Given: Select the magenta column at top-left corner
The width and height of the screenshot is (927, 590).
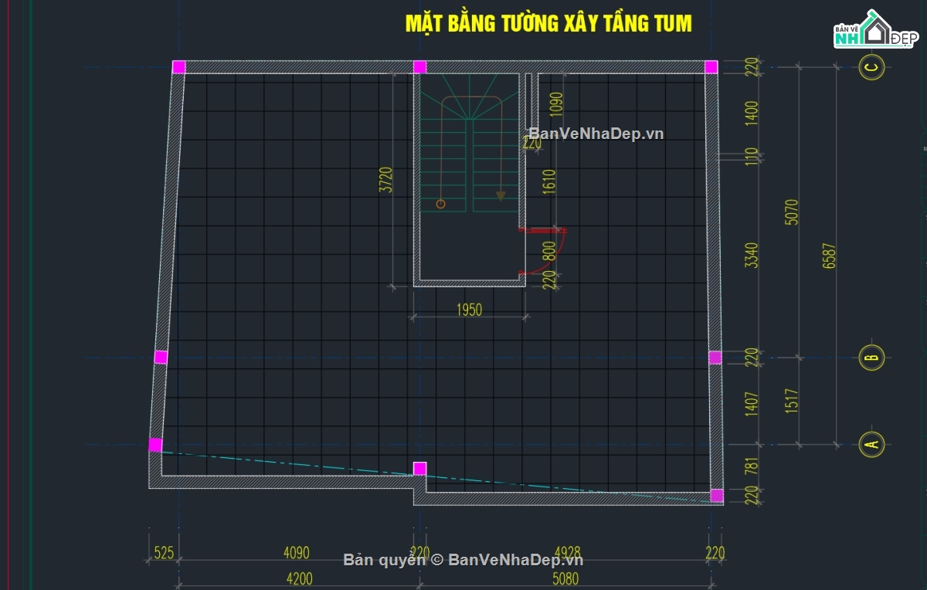Looking at the screenshot, I should [x=178, y=67].
